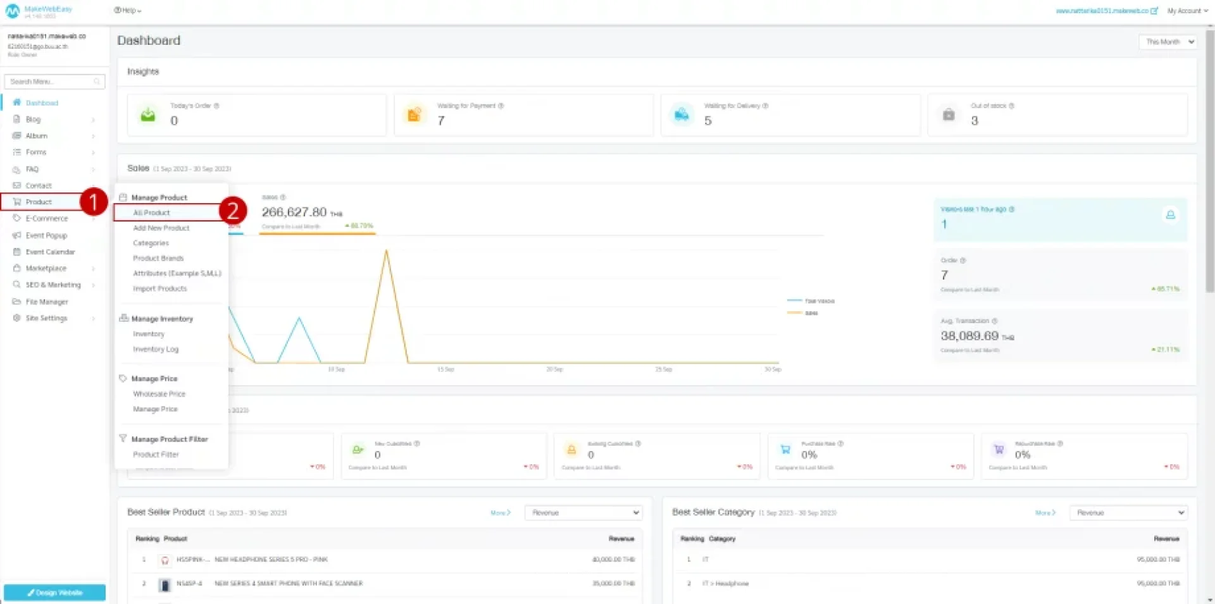Click the Purchase Rate cart icon
The height and width of the screenshot is (604, 1215).
coord(785,450)
